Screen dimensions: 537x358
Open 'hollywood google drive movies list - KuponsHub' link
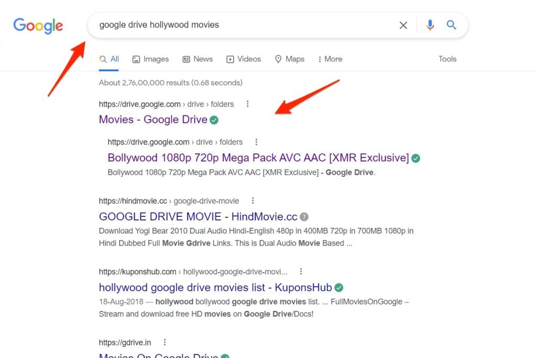click(x=216, y=287)
